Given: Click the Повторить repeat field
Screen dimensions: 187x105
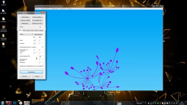Looking at the screenshot, I should (41, 63).
